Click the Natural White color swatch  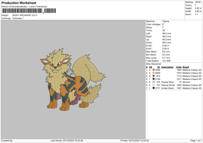pyautogui.click(x=154, y=85)
